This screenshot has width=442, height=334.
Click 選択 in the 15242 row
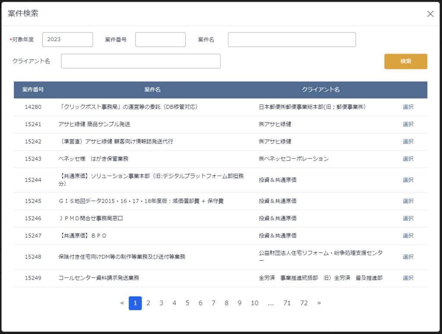(408, 142)
